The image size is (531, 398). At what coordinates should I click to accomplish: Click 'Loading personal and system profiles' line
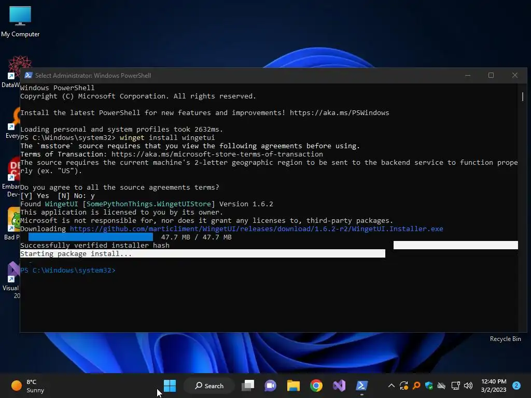pyautogui.click(x=121, y=129)
